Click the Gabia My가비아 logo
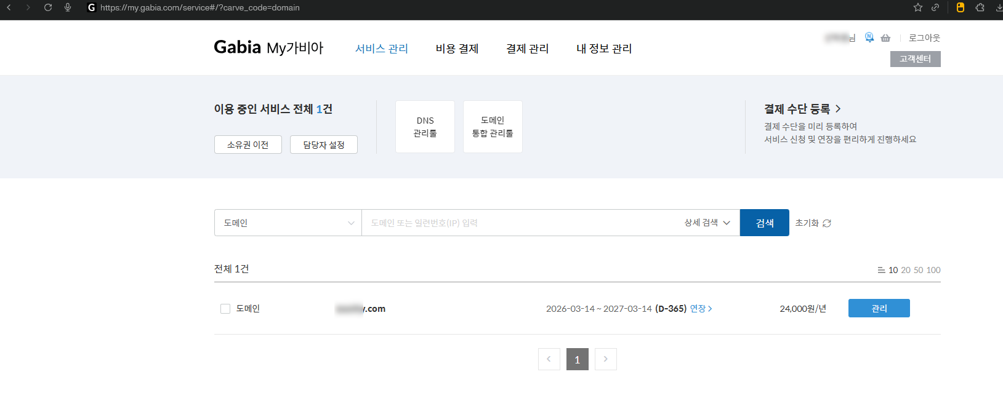Screen dimensions: 1003x401 268,47
